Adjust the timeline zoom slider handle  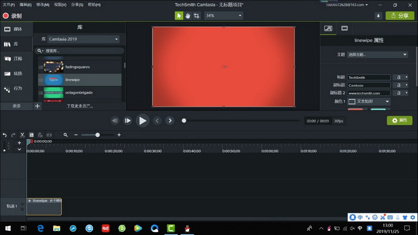point(97,135)
